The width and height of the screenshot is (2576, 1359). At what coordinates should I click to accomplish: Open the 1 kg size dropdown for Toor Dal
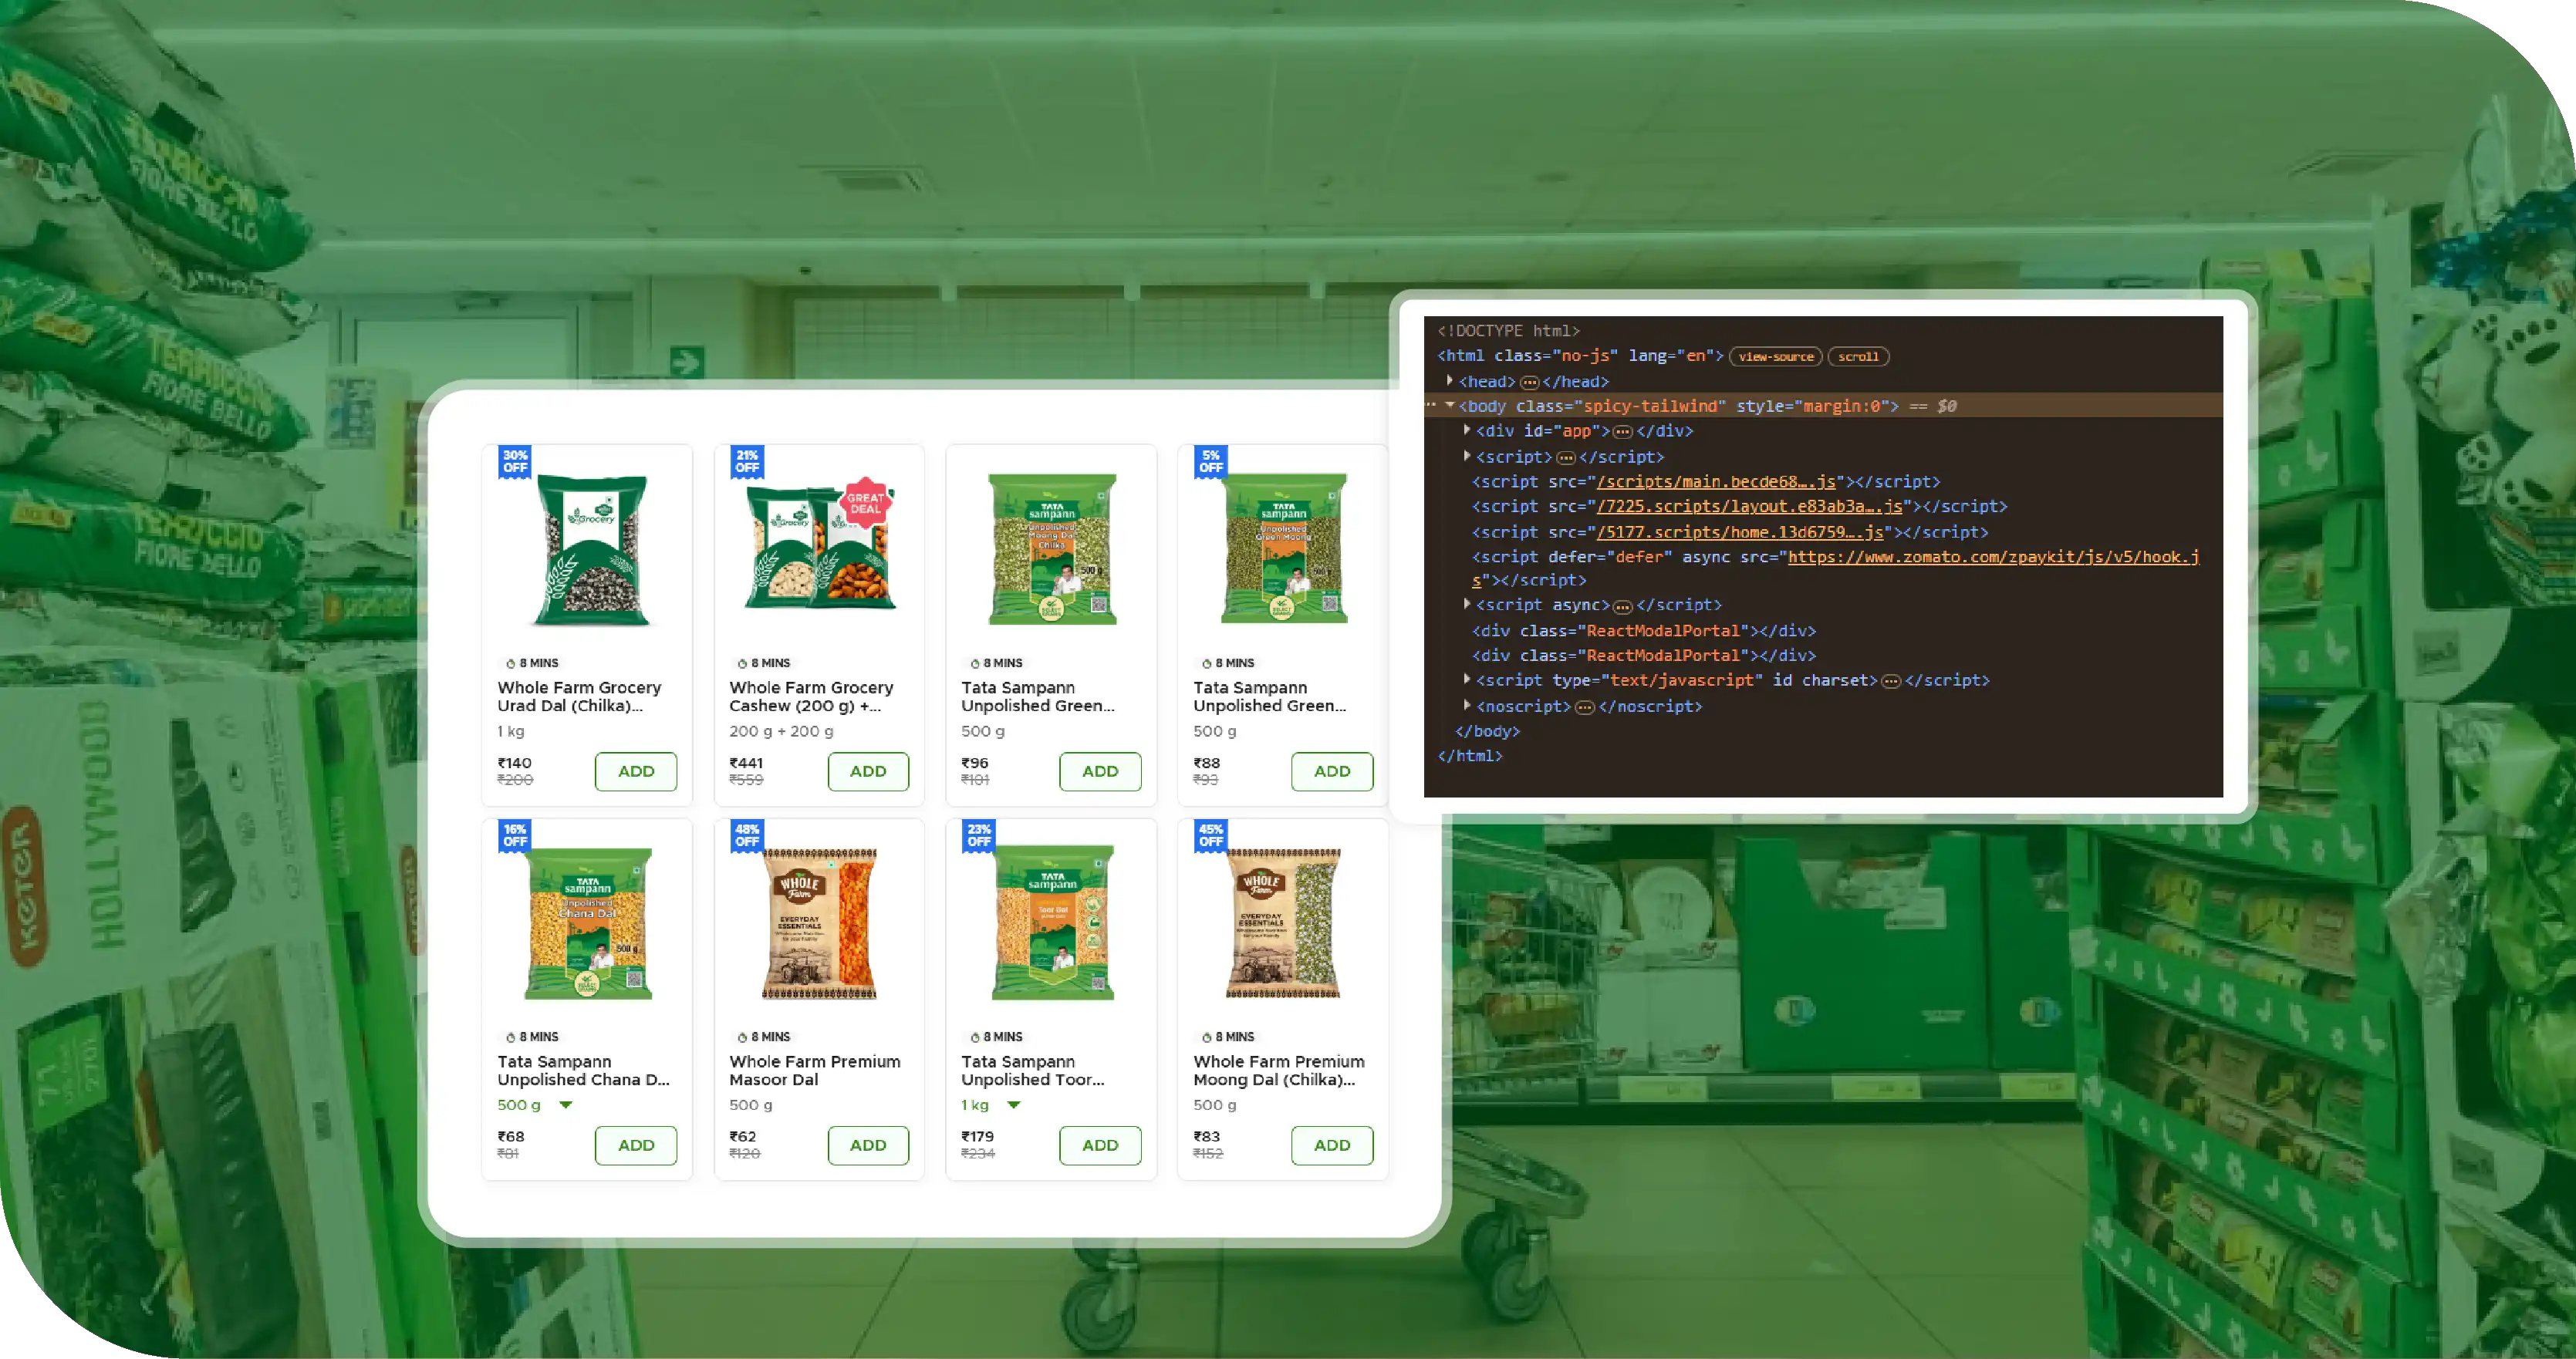click(1013, 1105)
